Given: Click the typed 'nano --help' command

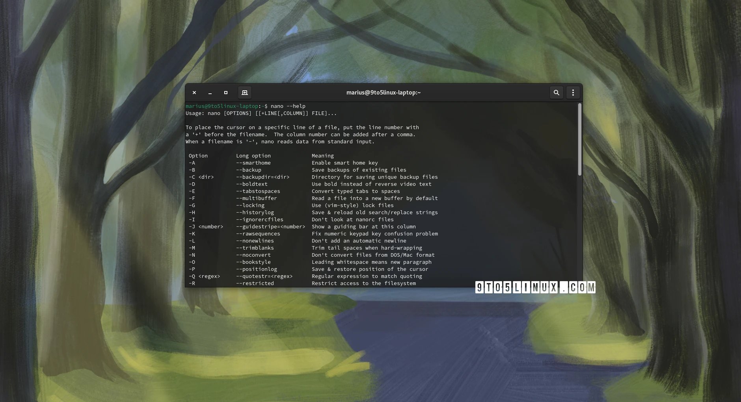Looking at the screenshot, I should (288, 106).
